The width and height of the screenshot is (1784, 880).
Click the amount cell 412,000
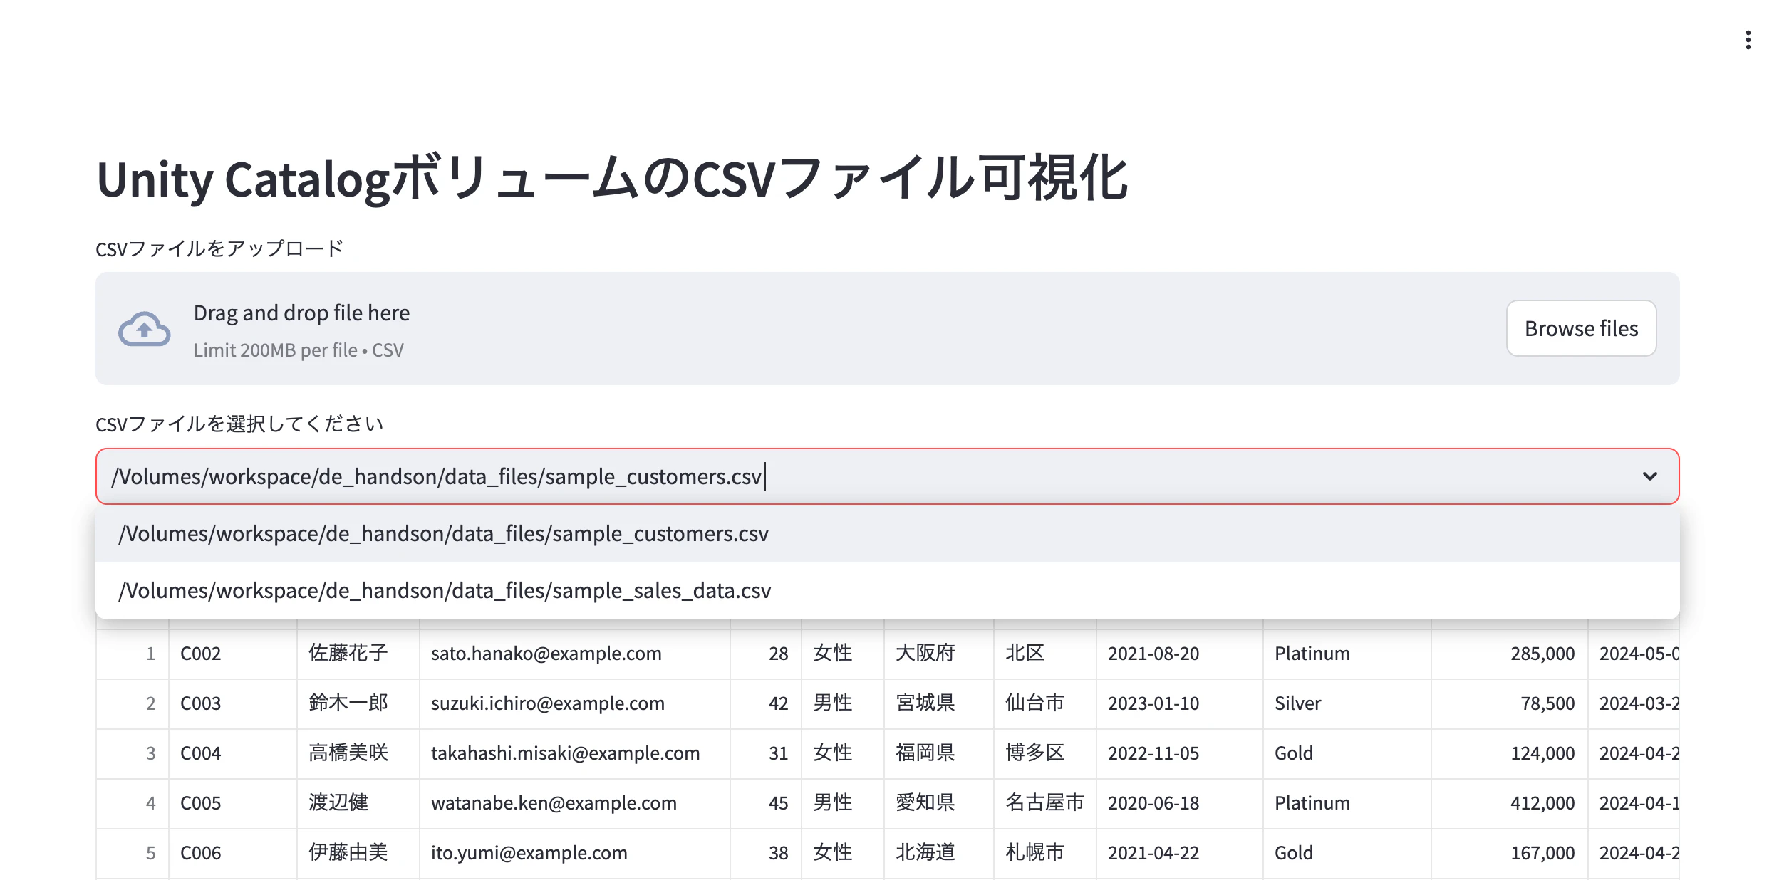click(x=1510, y=803)
